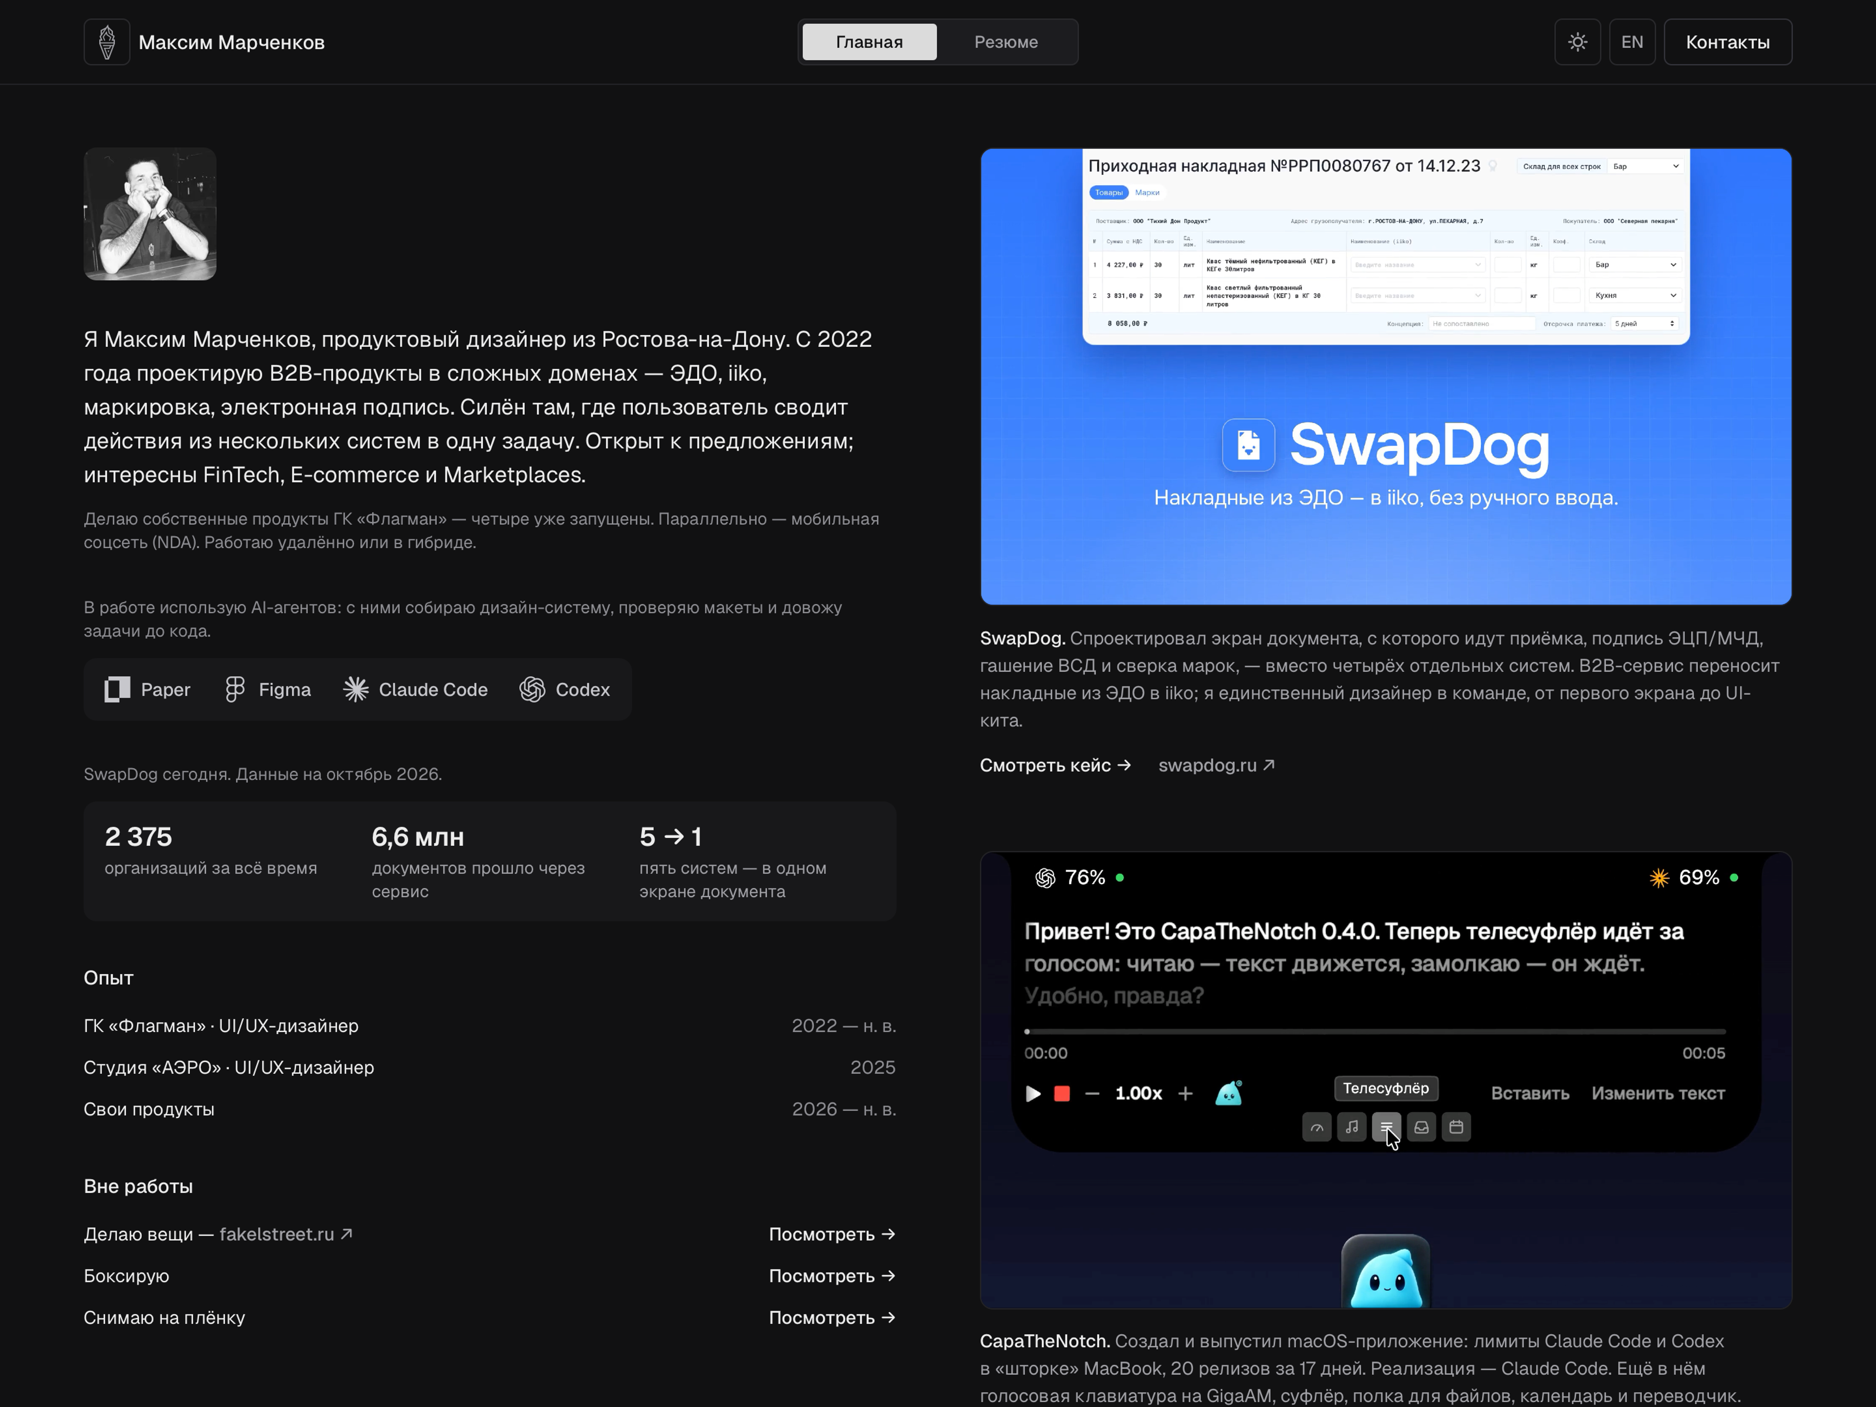
Task: Click the red stop button
Action: pos(1062,1093)
